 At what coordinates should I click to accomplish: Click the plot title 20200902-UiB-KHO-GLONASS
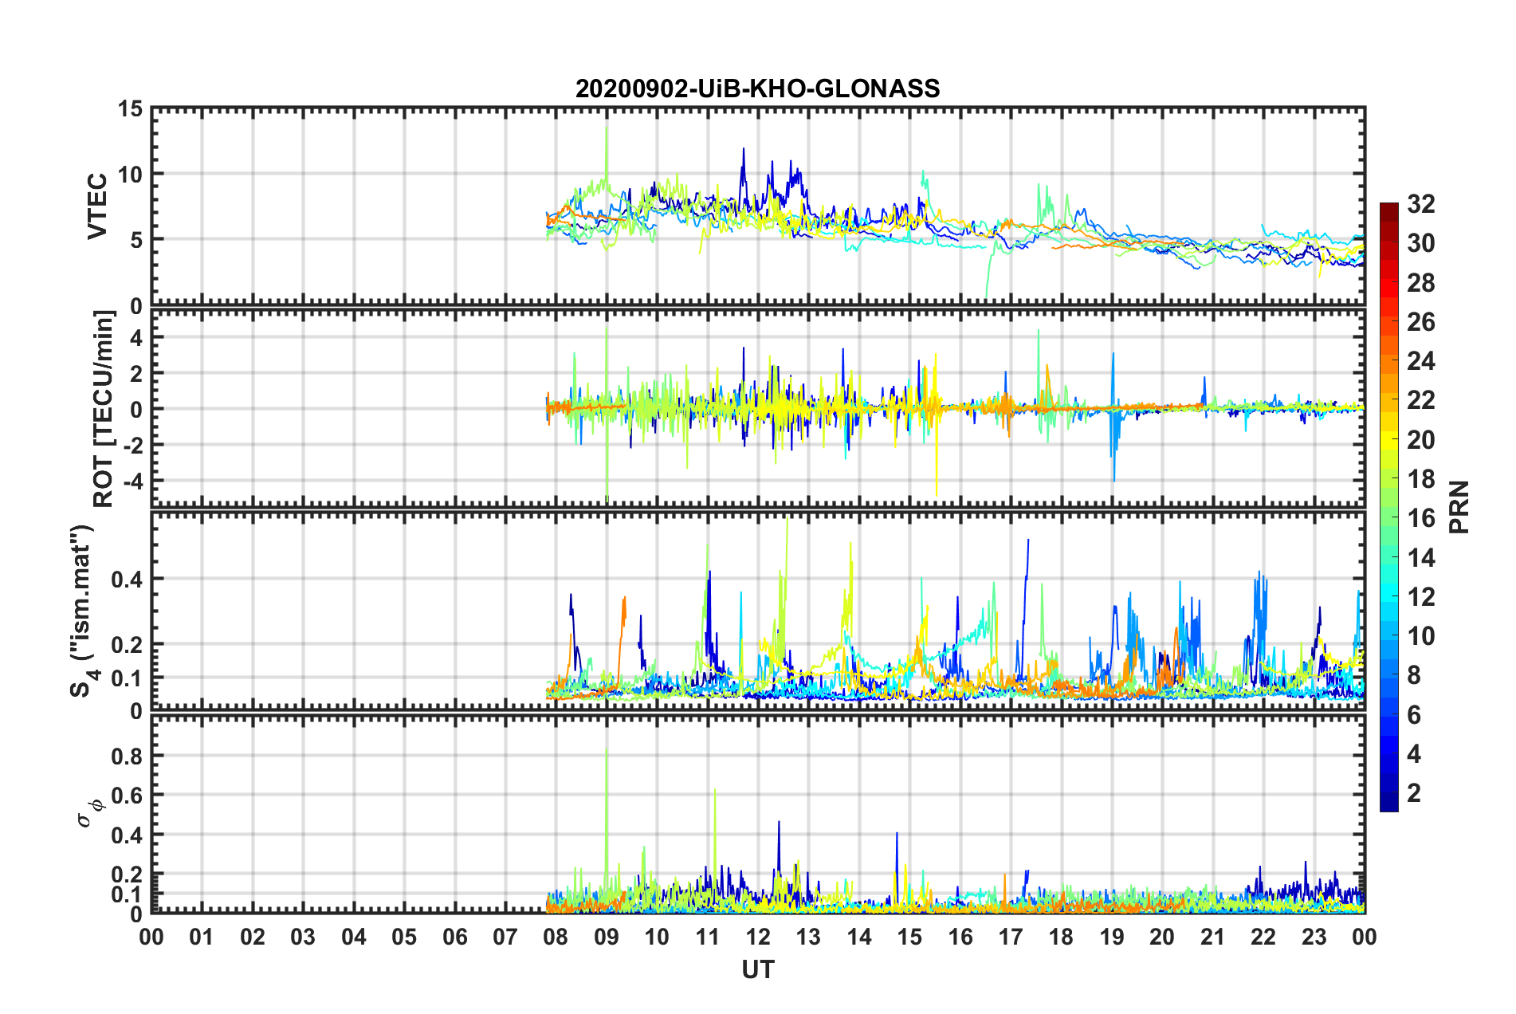tap(757, 88)
